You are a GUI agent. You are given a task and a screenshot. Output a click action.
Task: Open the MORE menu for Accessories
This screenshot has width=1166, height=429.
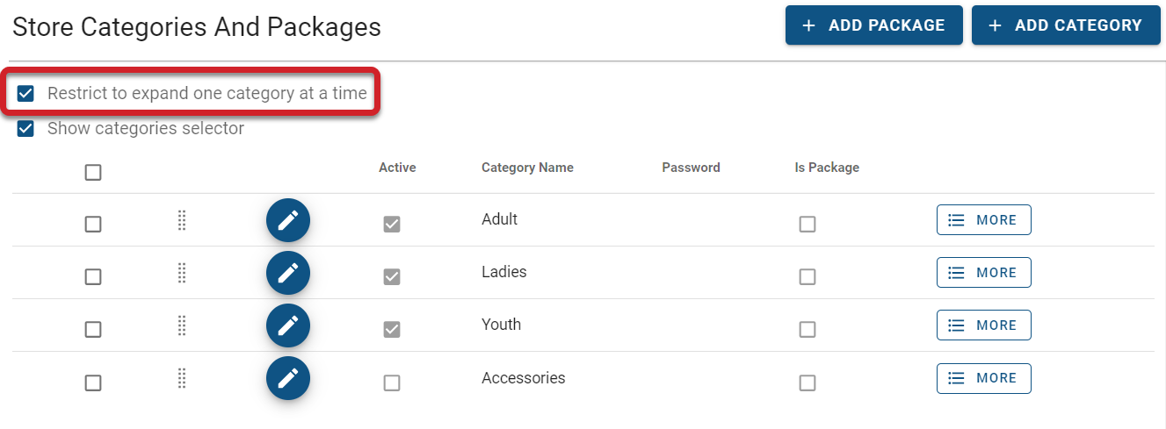(983, 378)
